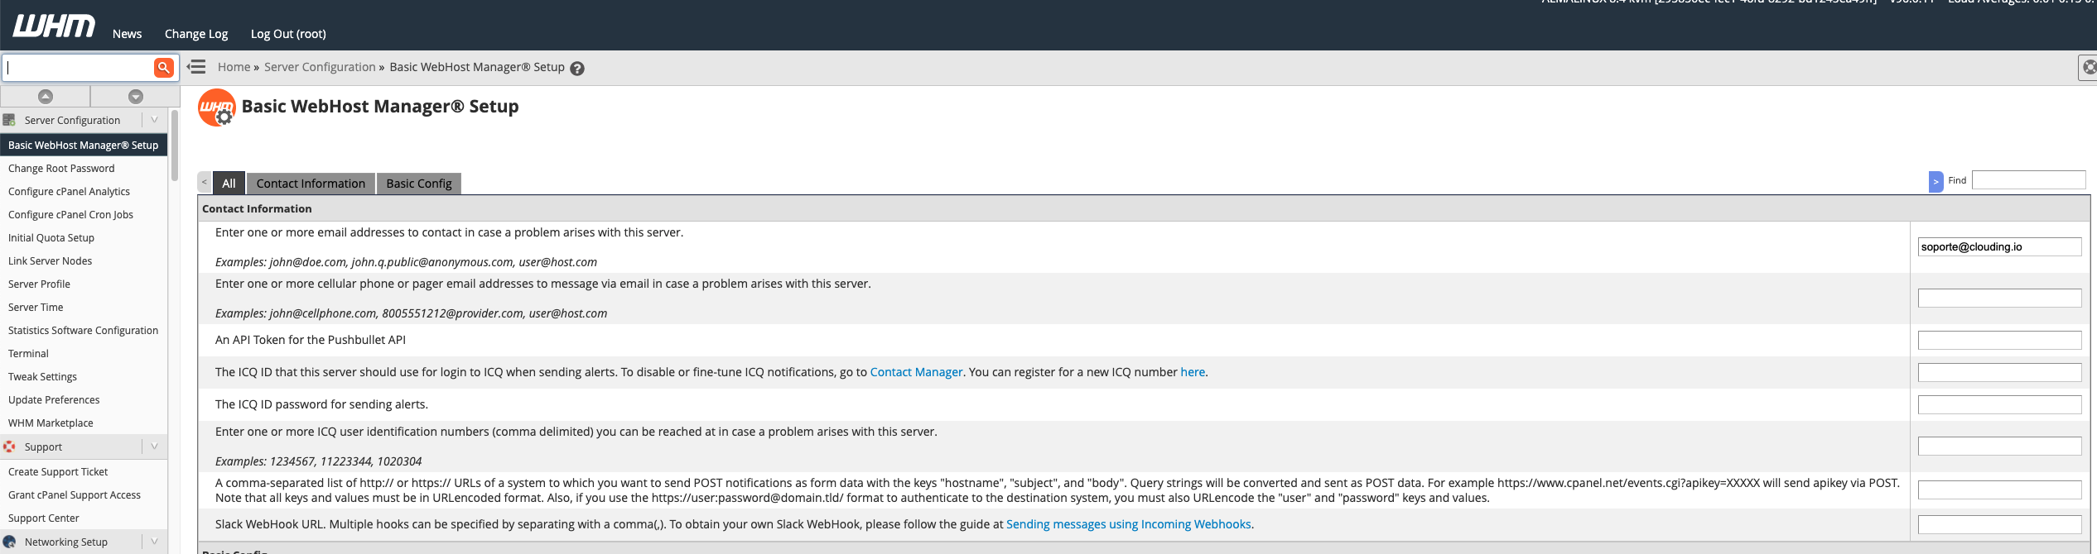The width and height of the screenshot is (2097, 554).
Task: Open Configure cPanel Analytics
Action: (x=69, y=191)
